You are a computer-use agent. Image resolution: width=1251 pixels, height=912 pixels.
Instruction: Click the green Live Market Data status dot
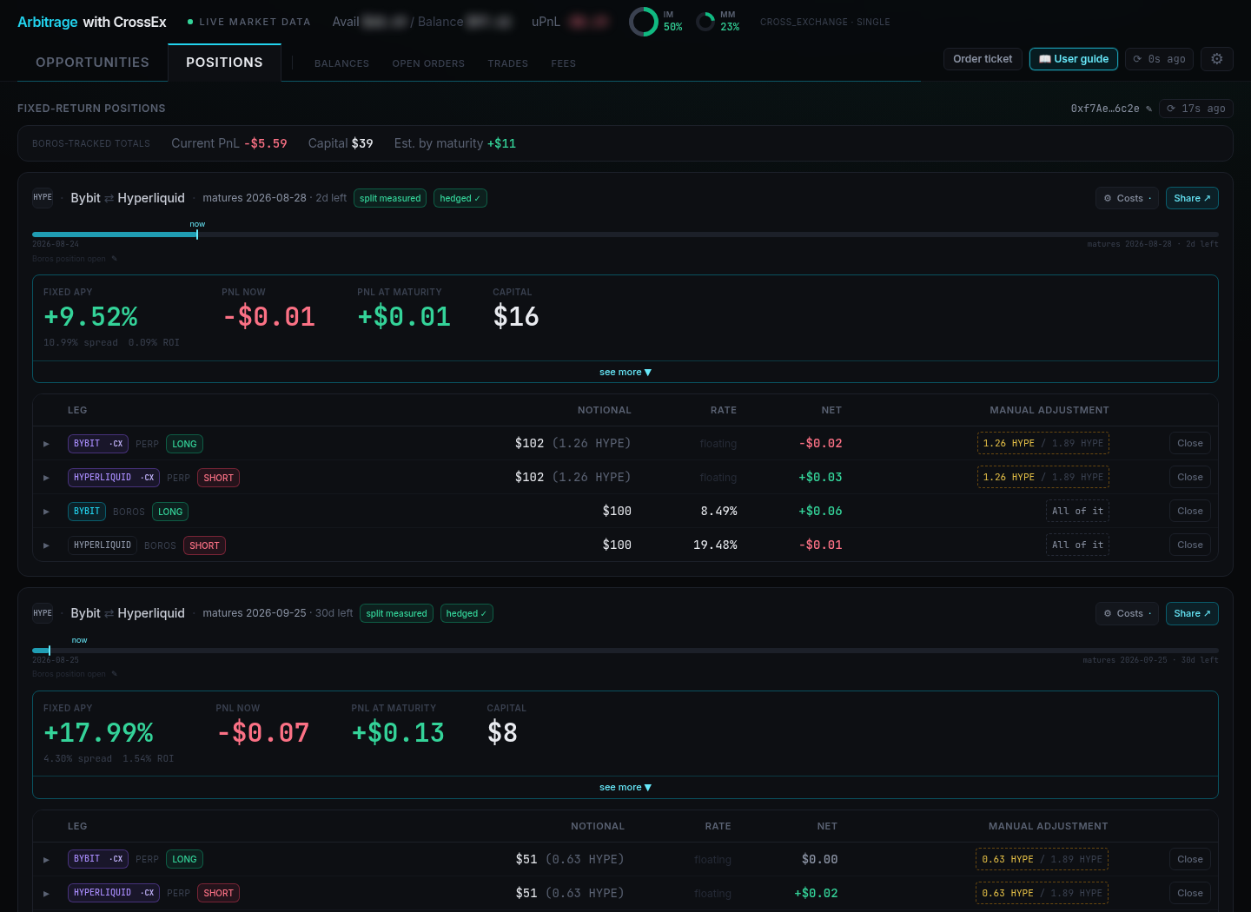pyautogui.click(x=190, y=22)
